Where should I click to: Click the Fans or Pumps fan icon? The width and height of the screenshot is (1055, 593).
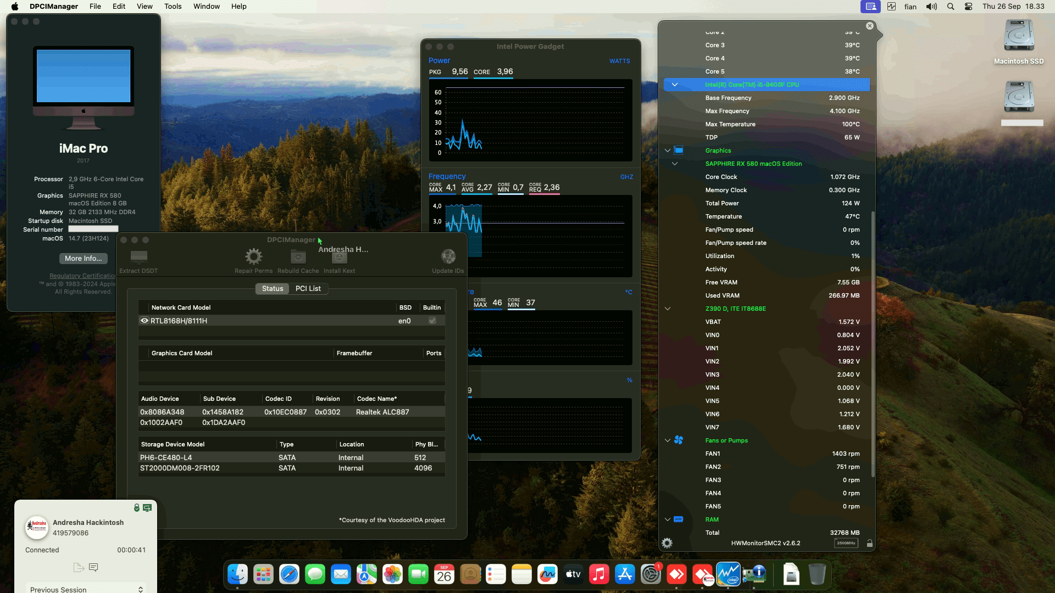point(679,440)
